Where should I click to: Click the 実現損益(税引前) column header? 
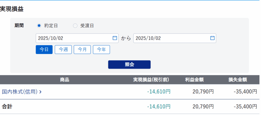tap(151, 80)
